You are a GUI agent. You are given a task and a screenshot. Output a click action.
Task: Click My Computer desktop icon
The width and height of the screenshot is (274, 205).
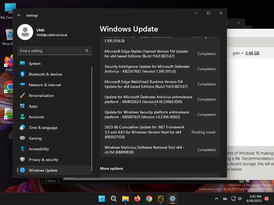[7, 11]
